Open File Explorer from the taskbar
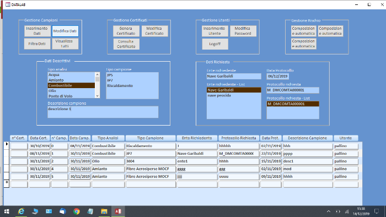This screenshot has height=217, width=386. (x=104, y=211)
